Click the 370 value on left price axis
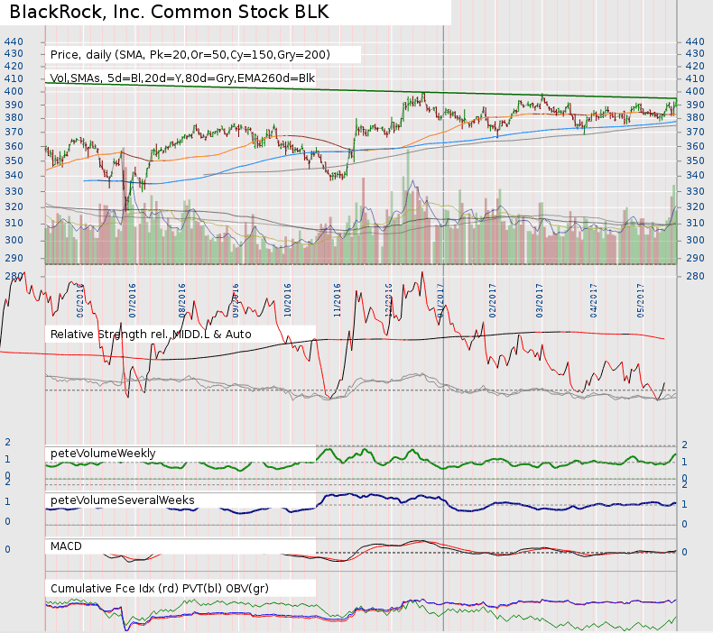This screenshot has width=713, height=633. pos(14,133)
